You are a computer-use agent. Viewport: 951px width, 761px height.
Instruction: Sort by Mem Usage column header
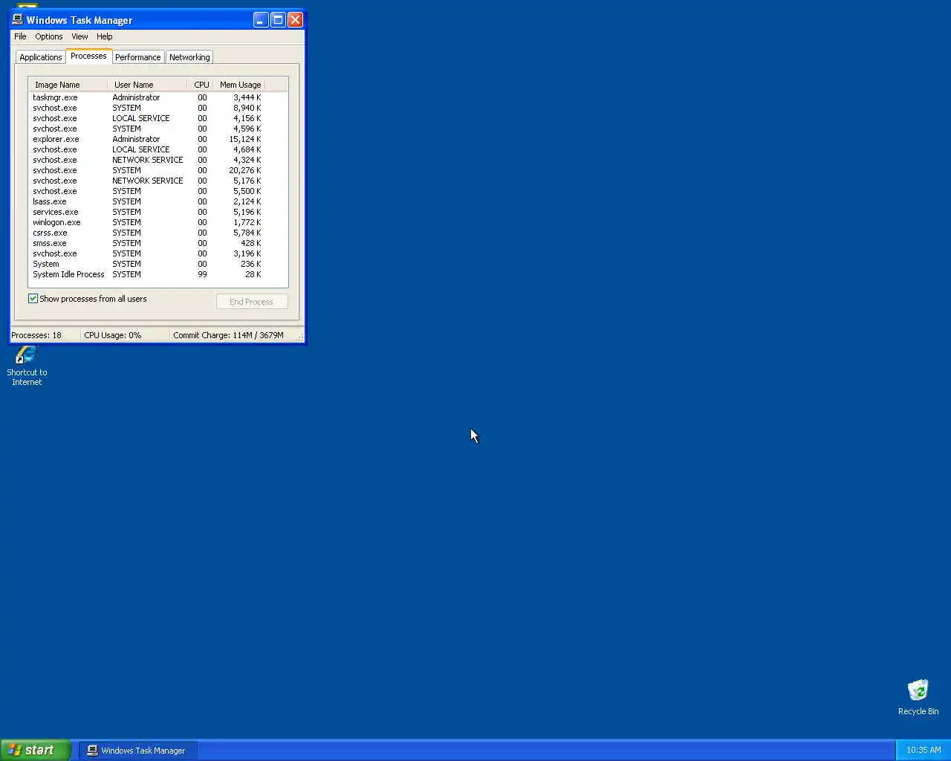(x=238, y=85)
